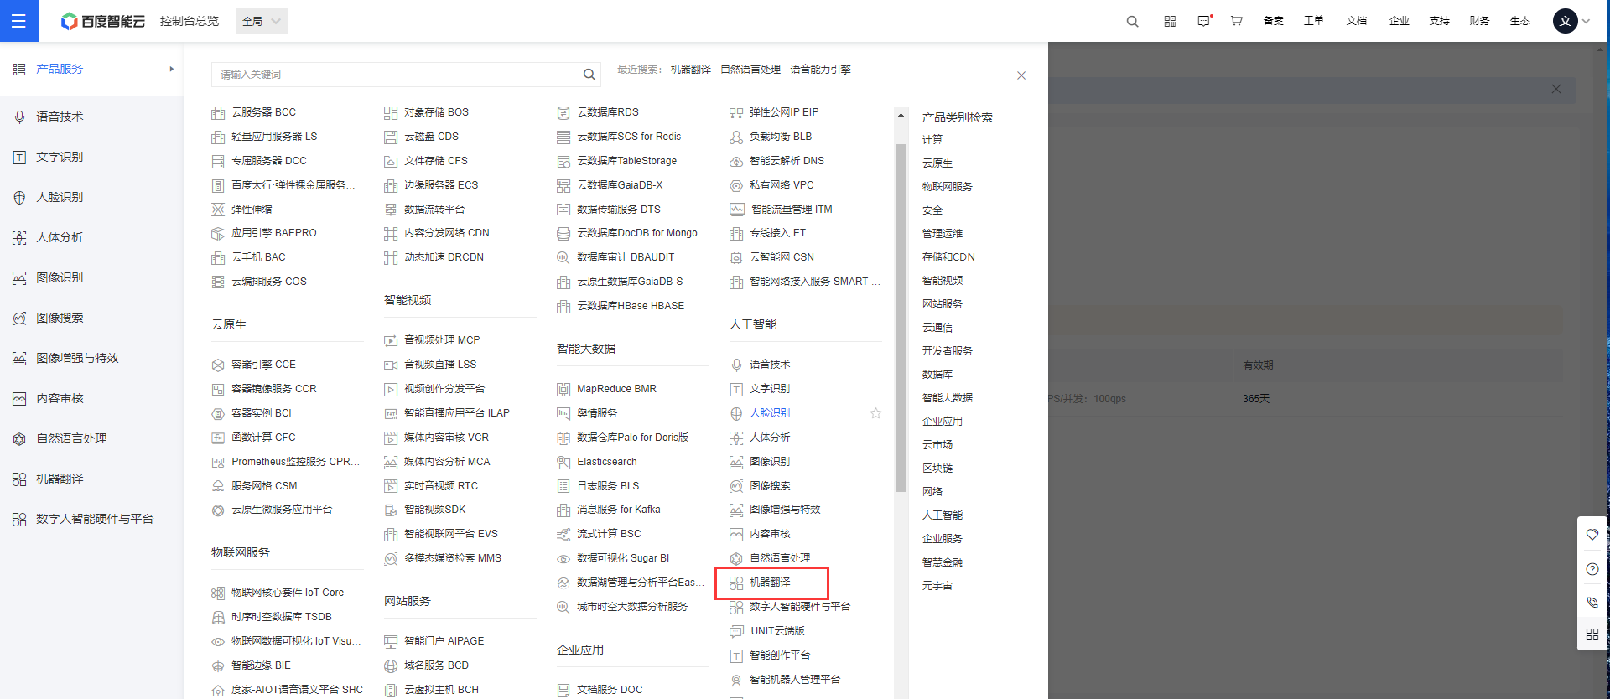Open 弹性公网IP EIP product
Screen dimensions: 1610x699
coord(784,112)
